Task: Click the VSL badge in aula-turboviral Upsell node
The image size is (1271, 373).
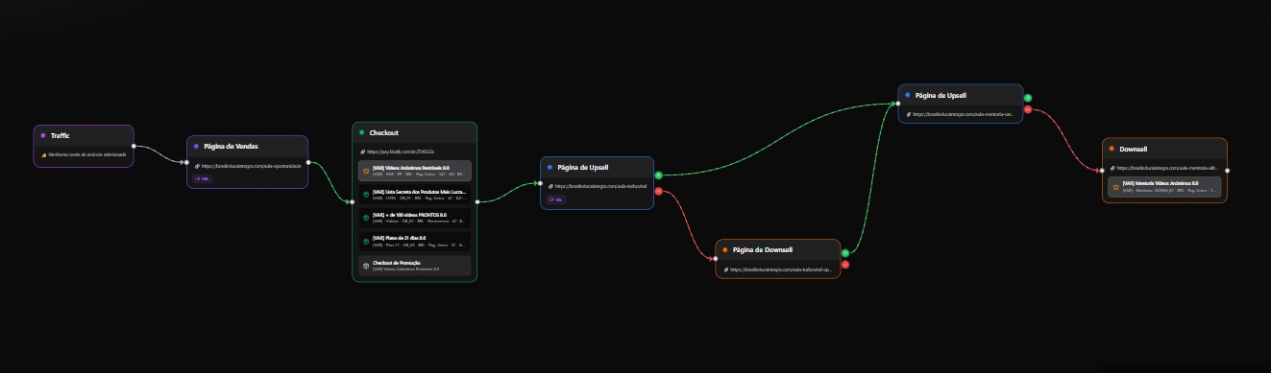Action: tap(556, 199)
